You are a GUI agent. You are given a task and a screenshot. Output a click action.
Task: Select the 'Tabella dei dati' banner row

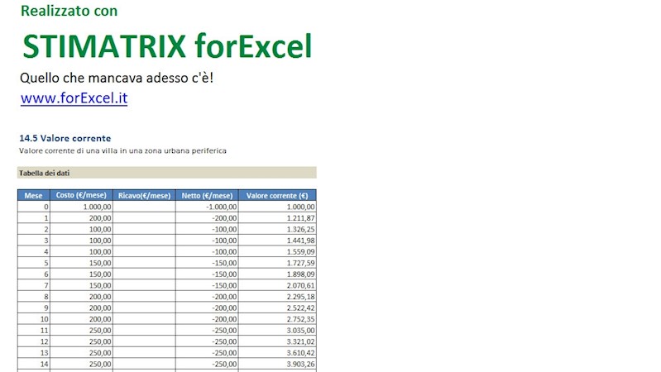click(x=167, y=173)
